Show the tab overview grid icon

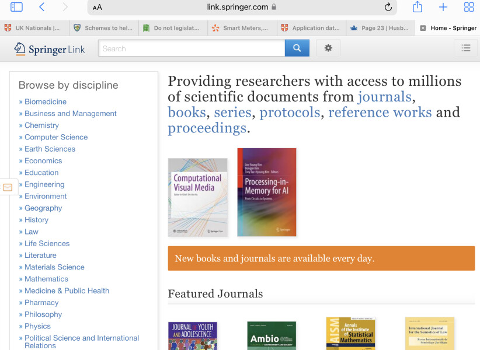click(x=469, y=7)
